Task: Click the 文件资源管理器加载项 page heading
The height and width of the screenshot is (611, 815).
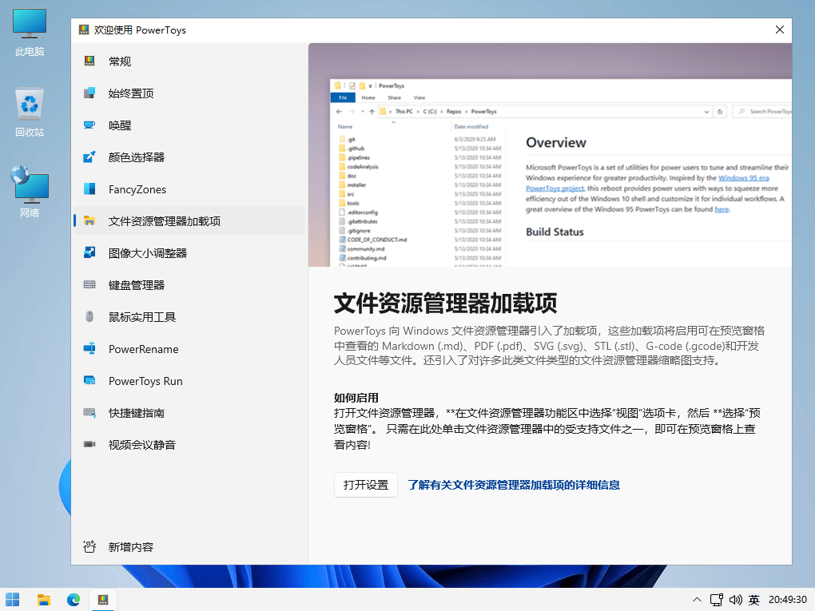Action: (x=445, y=304)
